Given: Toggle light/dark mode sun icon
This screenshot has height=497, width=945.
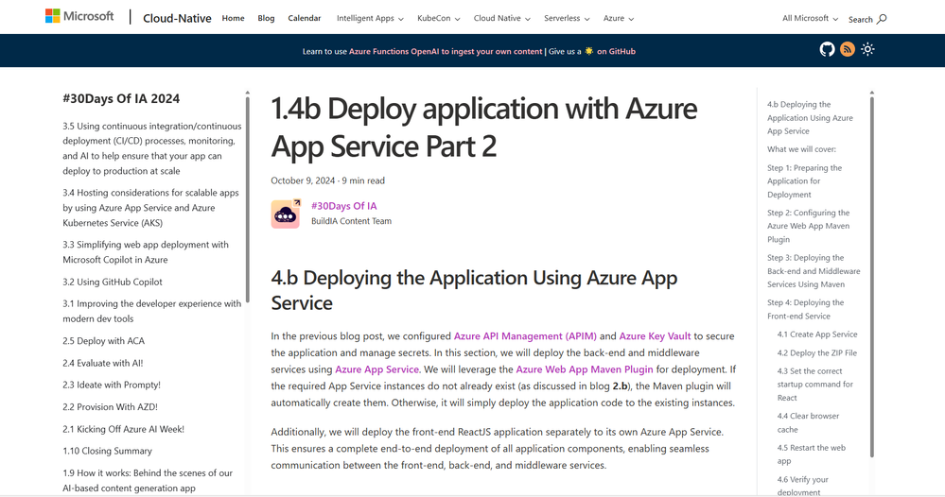Looking at the screenshot, I should pos(867,49).
